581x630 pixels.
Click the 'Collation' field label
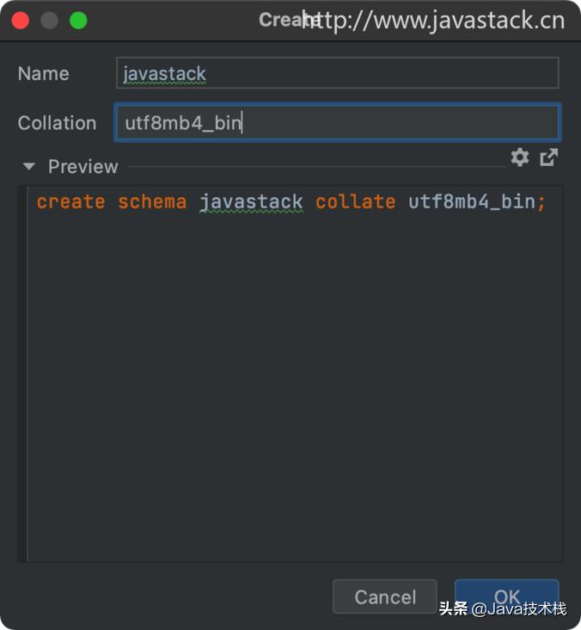point(57,123)
